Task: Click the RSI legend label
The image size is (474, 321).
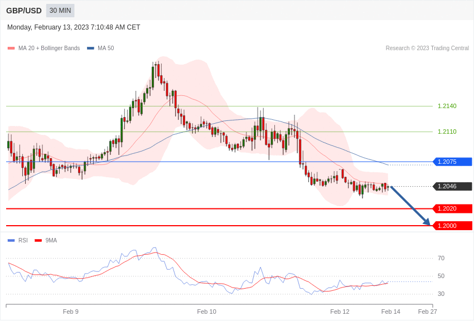Action: [x=23, y=240]
